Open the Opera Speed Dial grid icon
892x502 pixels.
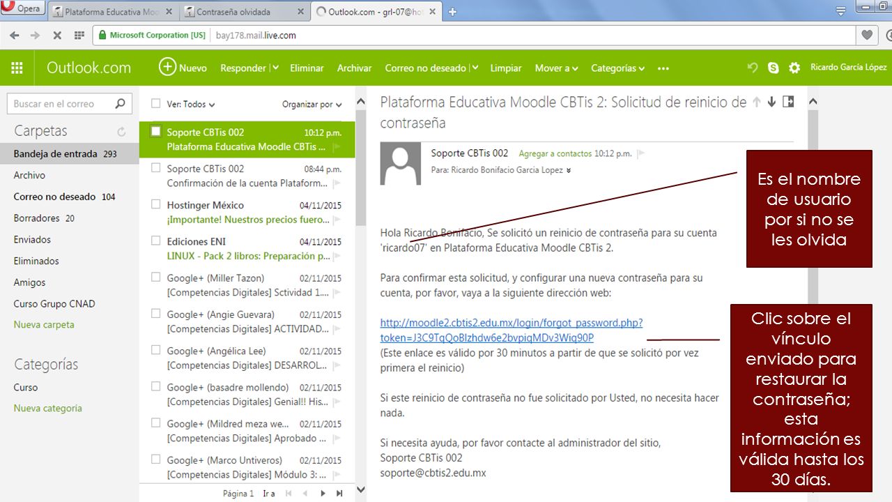point(79,36)
